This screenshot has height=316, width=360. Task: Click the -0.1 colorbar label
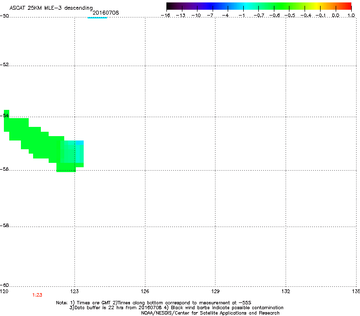tap(321, 16)
